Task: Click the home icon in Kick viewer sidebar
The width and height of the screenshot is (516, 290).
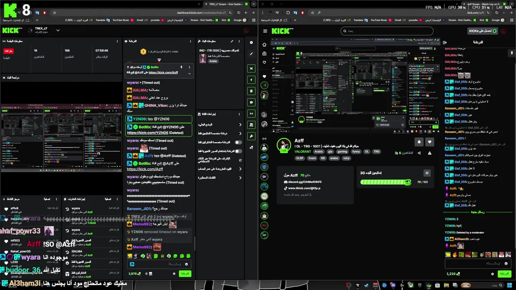Action: pyautogui.click(x=264, y=45)
